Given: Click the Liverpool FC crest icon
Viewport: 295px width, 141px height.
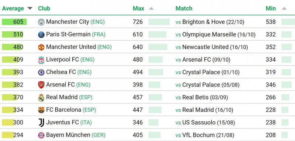Looking at the screenshot, I should coord(41,60).
